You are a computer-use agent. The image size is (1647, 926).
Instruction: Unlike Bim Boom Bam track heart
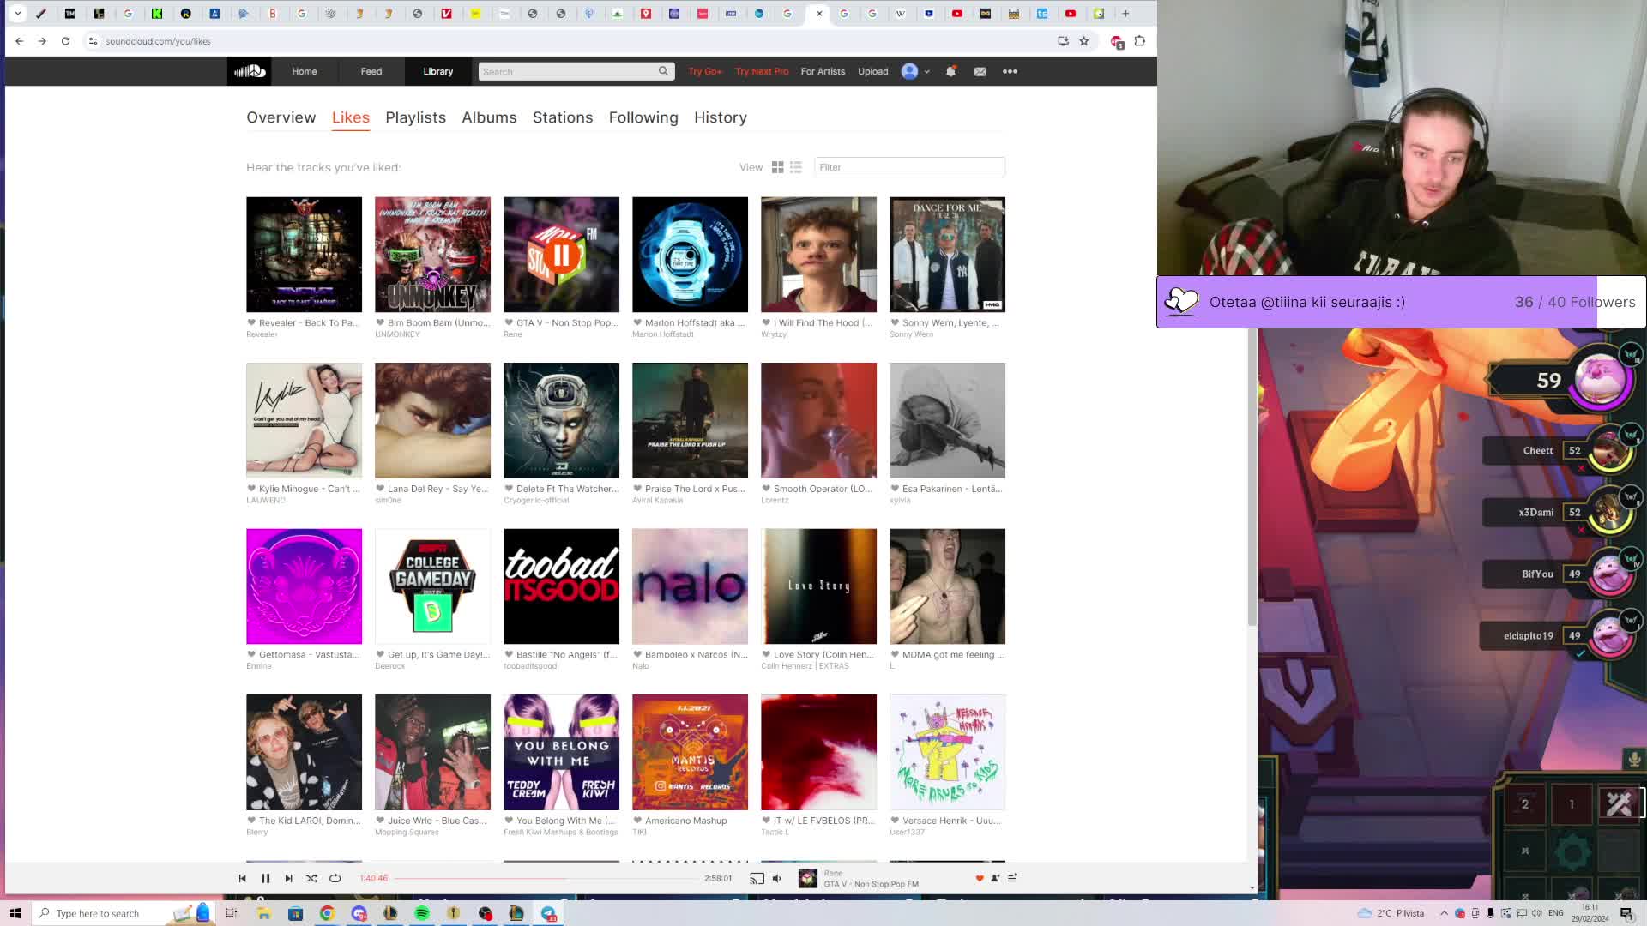pos(380,322)
